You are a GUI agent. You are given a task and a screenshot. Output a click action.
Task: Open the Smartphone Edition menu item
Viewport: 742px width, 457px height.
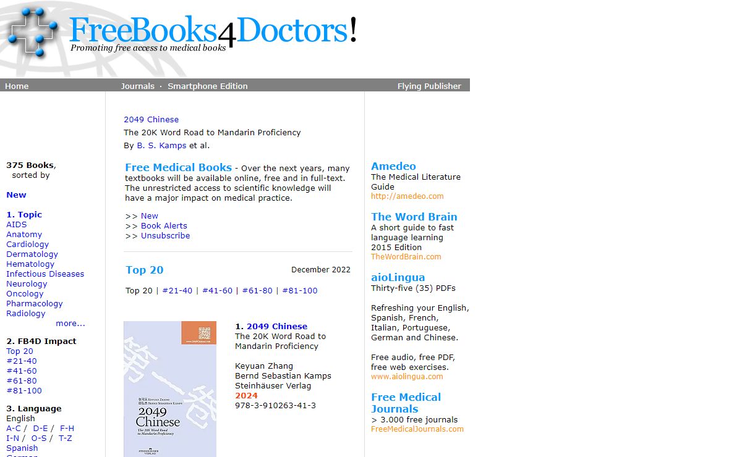point(208,86)
